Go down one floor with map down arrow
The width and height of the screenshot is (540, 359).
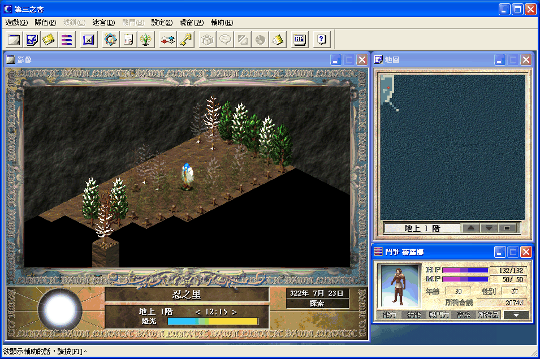(490, 228)
